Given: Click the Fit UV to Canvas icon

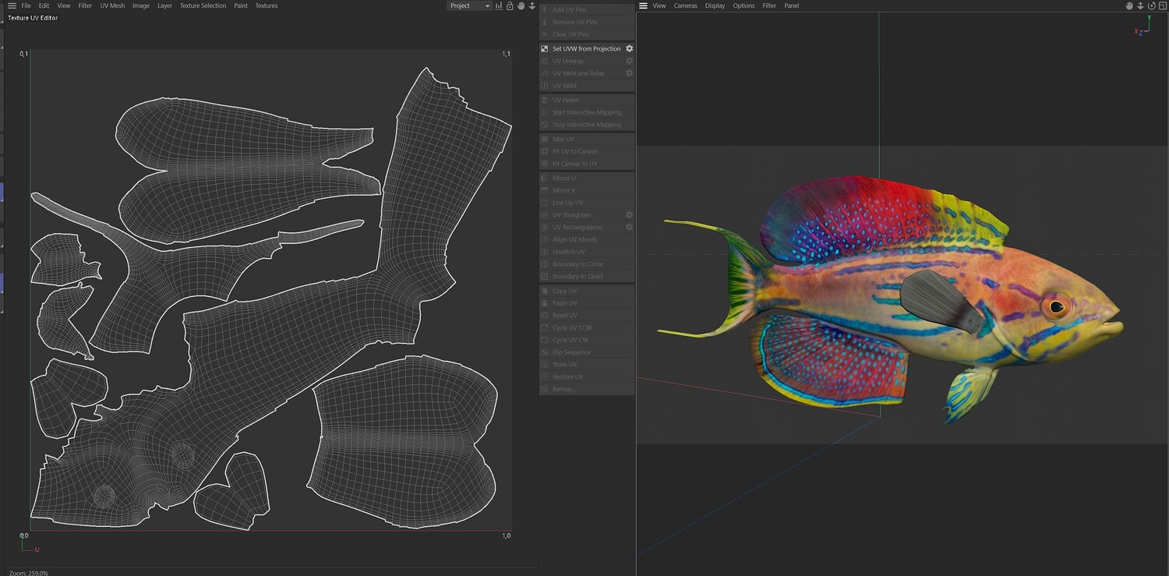Looking at the screenshot, I should (x=545, y=151).
